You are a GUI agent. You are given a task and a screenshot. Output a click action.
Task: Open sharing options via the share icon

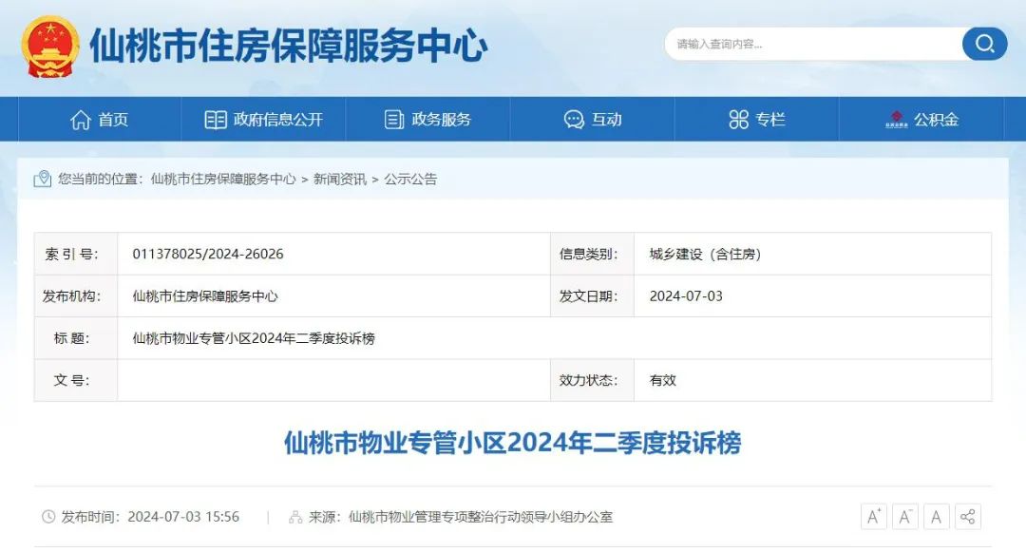coord(967,516)
